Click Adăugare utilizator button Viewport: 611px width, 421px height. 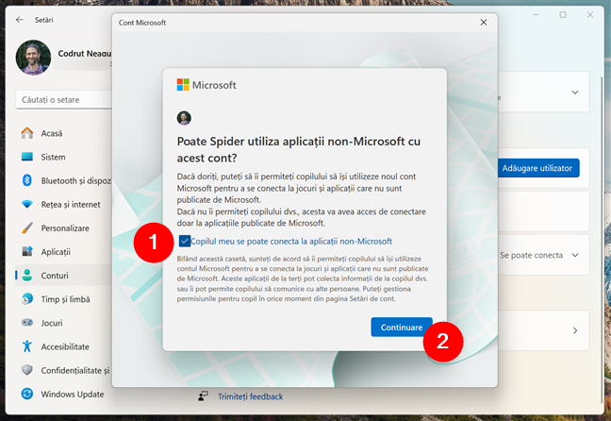[x=538, y=168]
